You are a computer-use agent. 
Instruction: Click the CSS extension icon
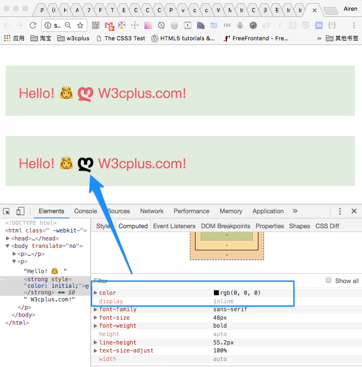point(227,25)
